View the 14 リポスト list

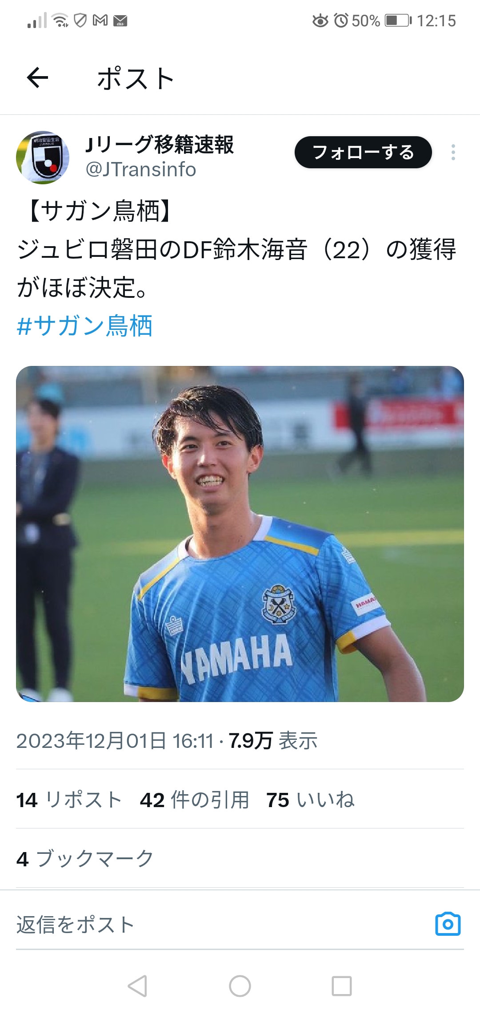pos(69,800)
